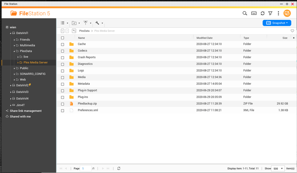
Task: Open the view mode dropdown arrow
Action: [x=67, y=23]
